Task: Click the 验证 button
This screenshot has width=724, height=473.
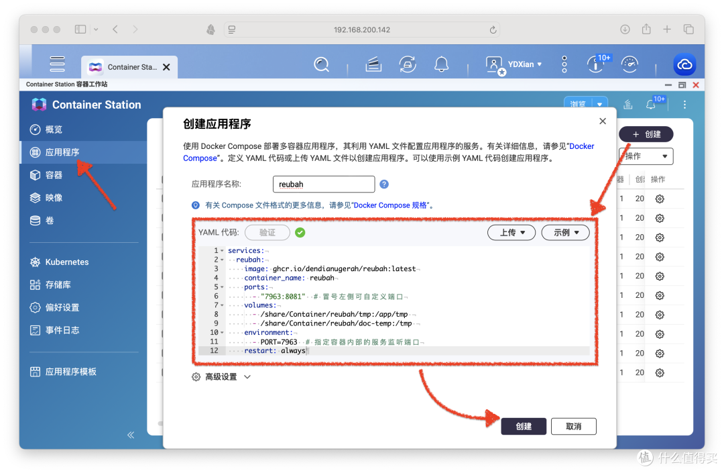Action: pyautogui.click(x=267, y=232)
